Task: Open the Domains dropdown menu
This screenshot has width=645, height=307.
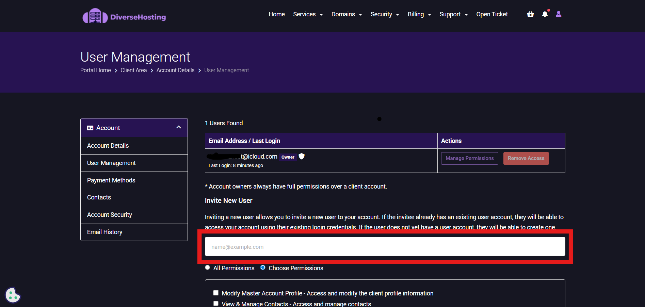Action: (346, 14)
